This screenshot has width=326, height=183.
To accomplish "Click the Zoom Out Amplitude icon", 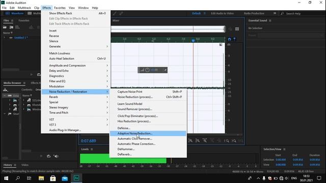I will coord(198,141).
